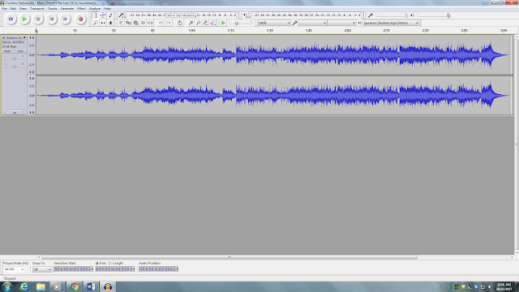Click the Selection Start time field
519x292 pixels.
74,269
